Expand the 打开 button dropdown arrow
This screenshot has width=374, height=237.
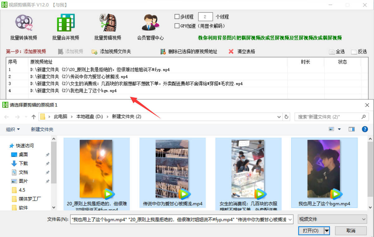point(327,231)
